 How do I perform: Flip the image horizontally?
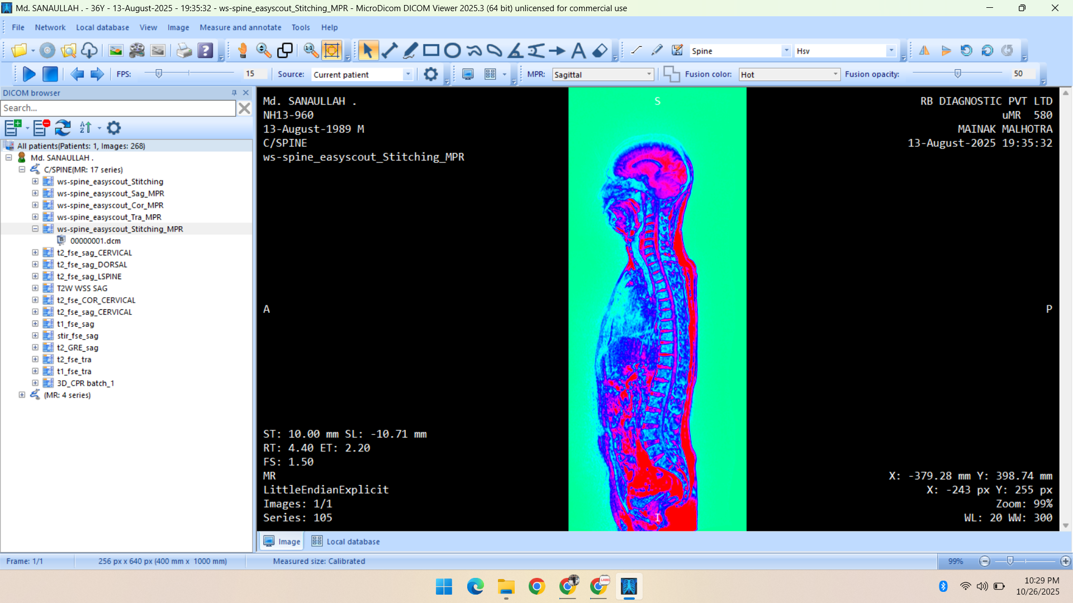pos(924,51)
